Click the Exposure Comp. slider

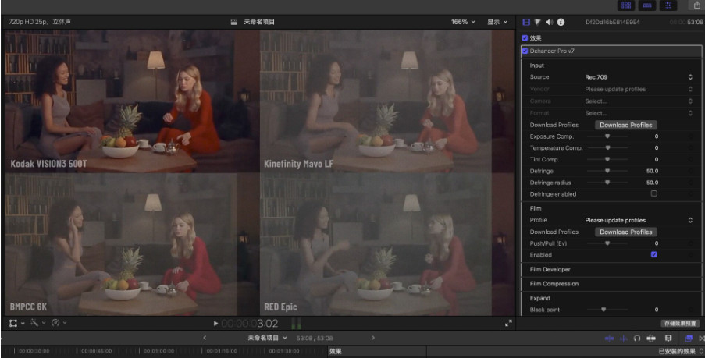coord(607,136)
